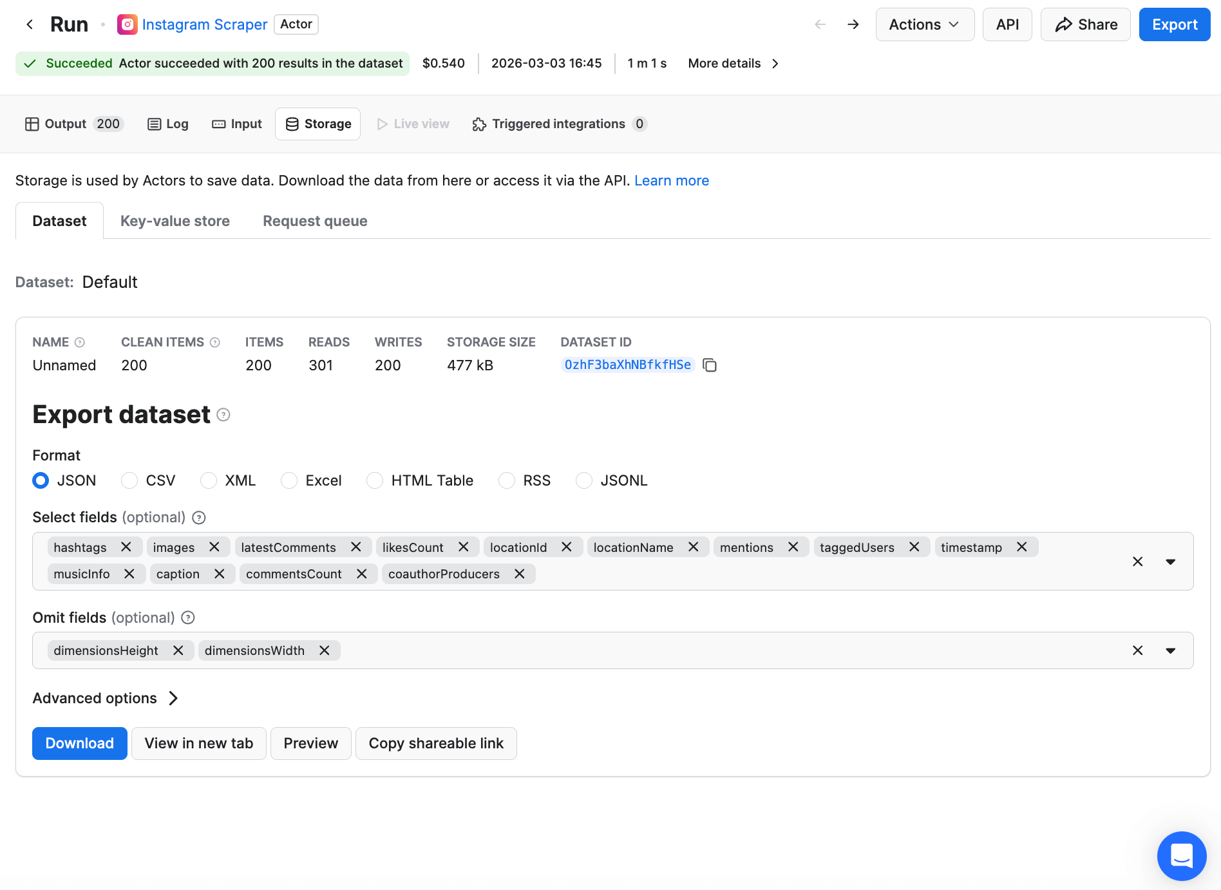Show help for Clean Items column
The height and width of the screenshot is (890, 1221).
point(215,343)
